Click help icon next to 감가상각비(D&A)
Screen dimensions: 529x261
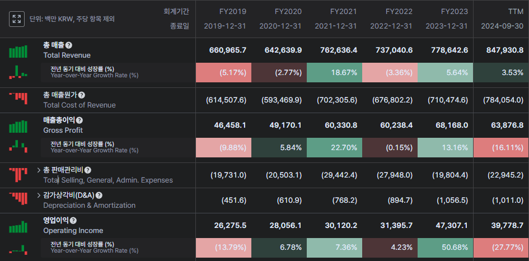99,195
